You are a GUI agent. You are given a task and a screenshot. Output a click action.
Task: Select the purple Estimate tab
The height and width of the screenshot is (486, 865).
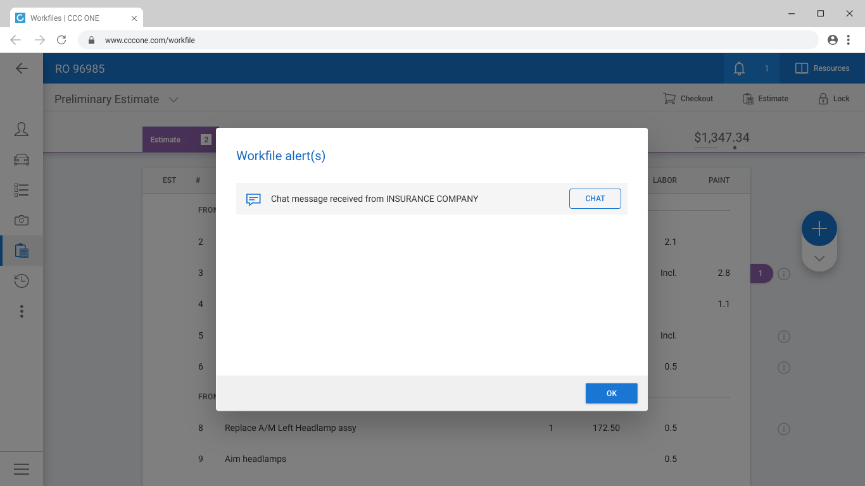[x=166, y=140]
